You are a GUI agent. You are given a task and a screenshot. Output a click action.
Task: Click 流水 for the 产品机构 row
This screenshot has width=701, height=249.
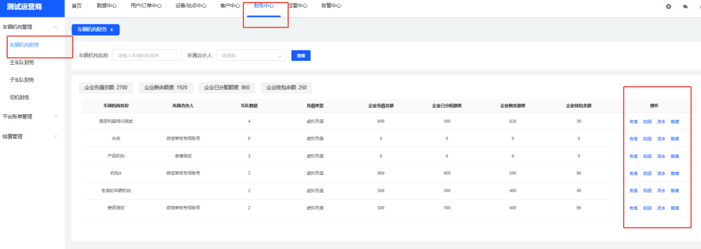661,156
